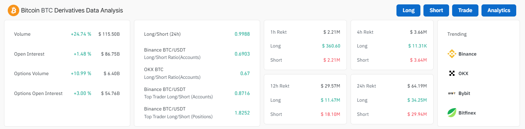
Task: Click the Bitcoin BTC Derivatives Data Analysis title
Action: click(x=72, y=10)
